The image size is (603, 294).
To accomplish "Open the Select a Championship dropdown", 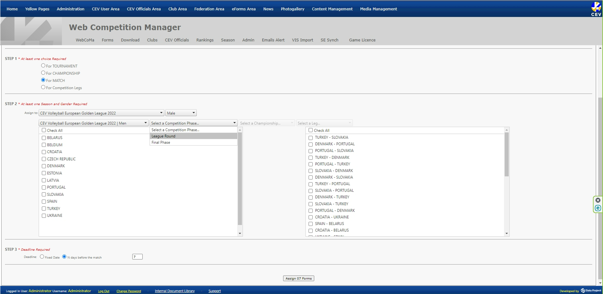I will click(x=267, y=123).
